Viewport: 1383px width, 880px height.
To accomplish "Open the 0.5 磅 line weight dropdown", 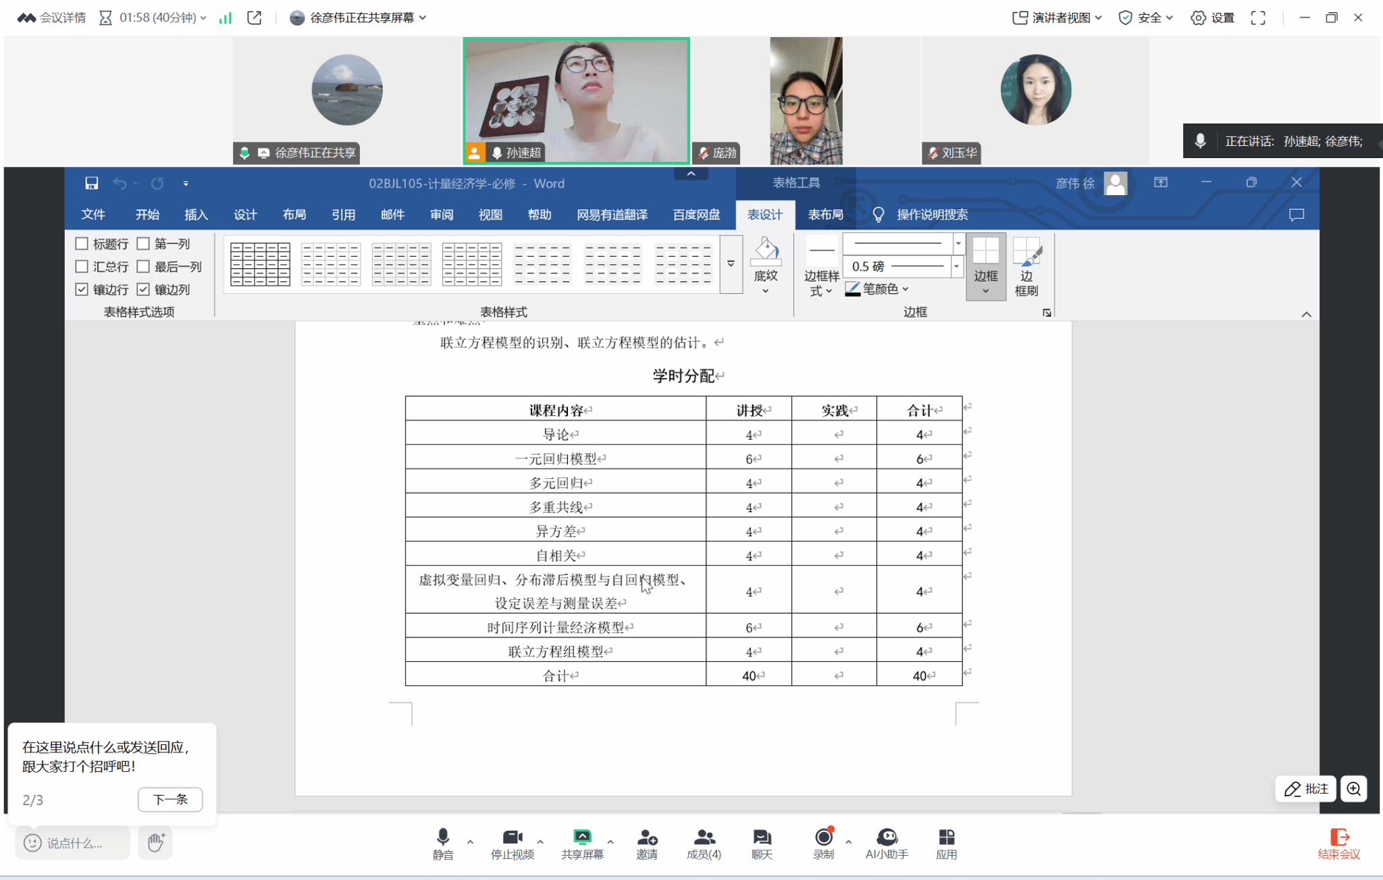I will click(956, 267).
